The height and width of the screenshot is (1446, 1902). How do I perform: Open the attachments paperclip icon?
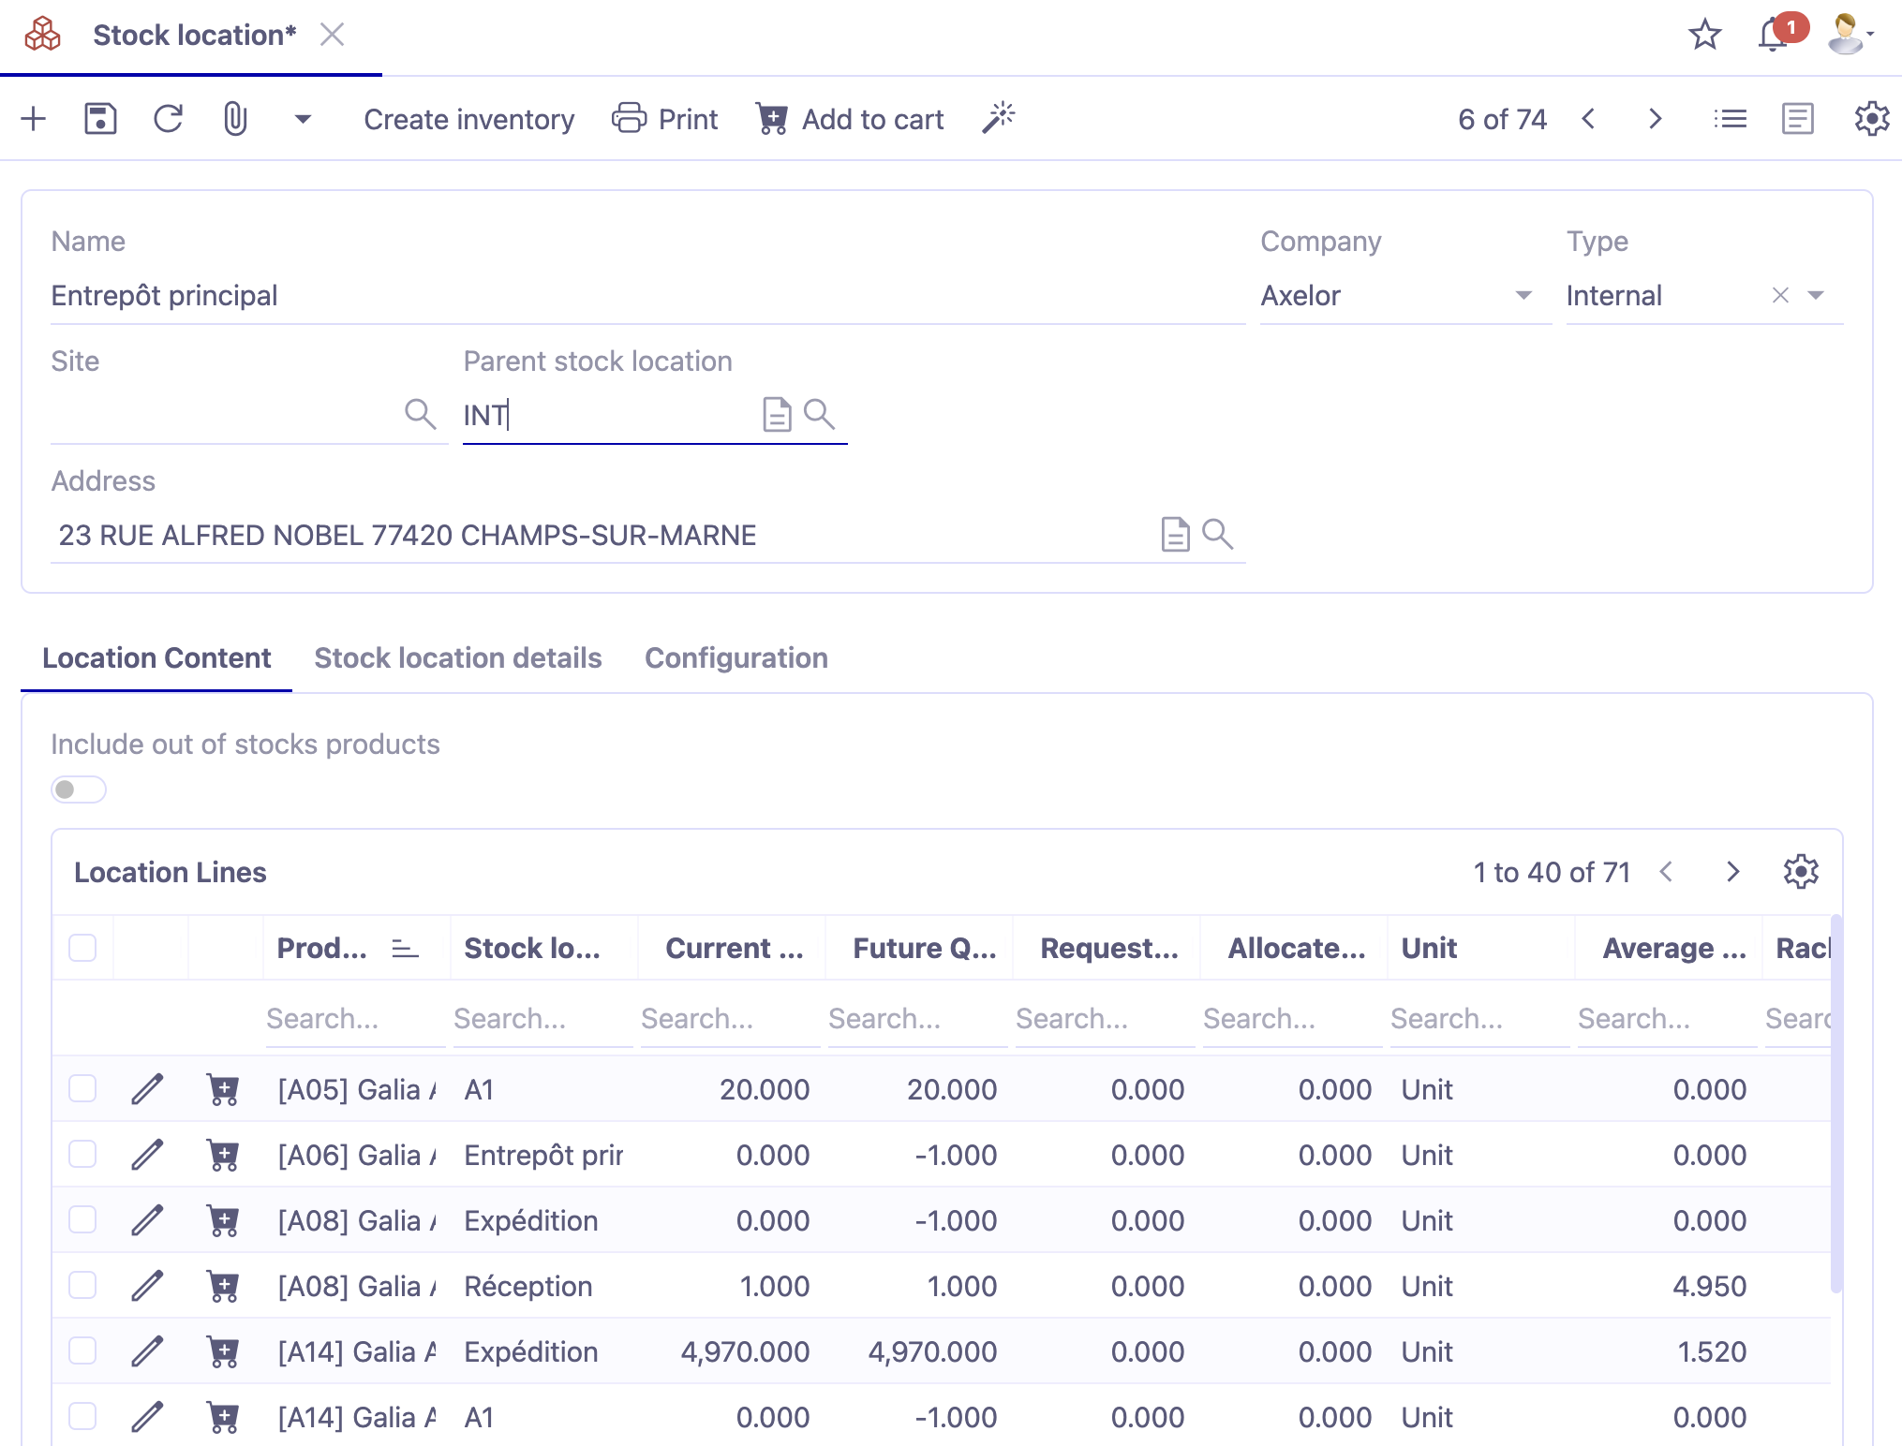(235, 119)
